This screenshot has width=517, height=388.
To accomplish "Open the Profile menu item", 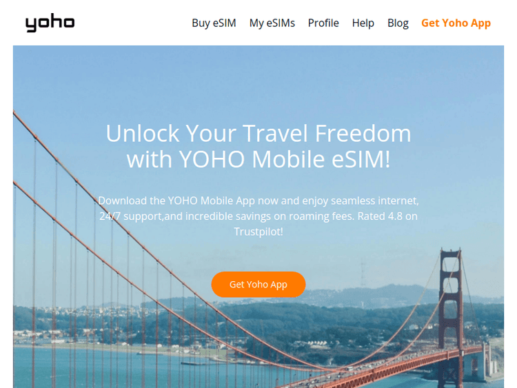I will [x=323, y=23].
